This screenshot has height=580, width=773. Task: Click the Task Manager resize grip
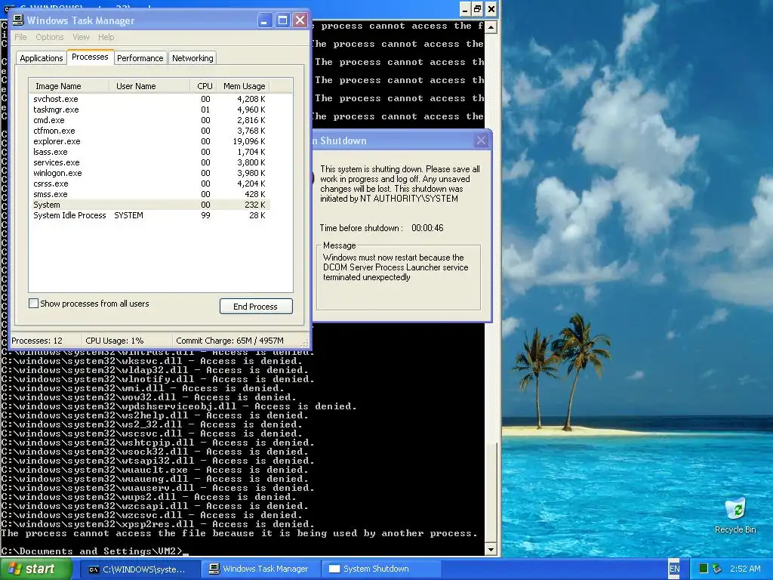point(305,342)
